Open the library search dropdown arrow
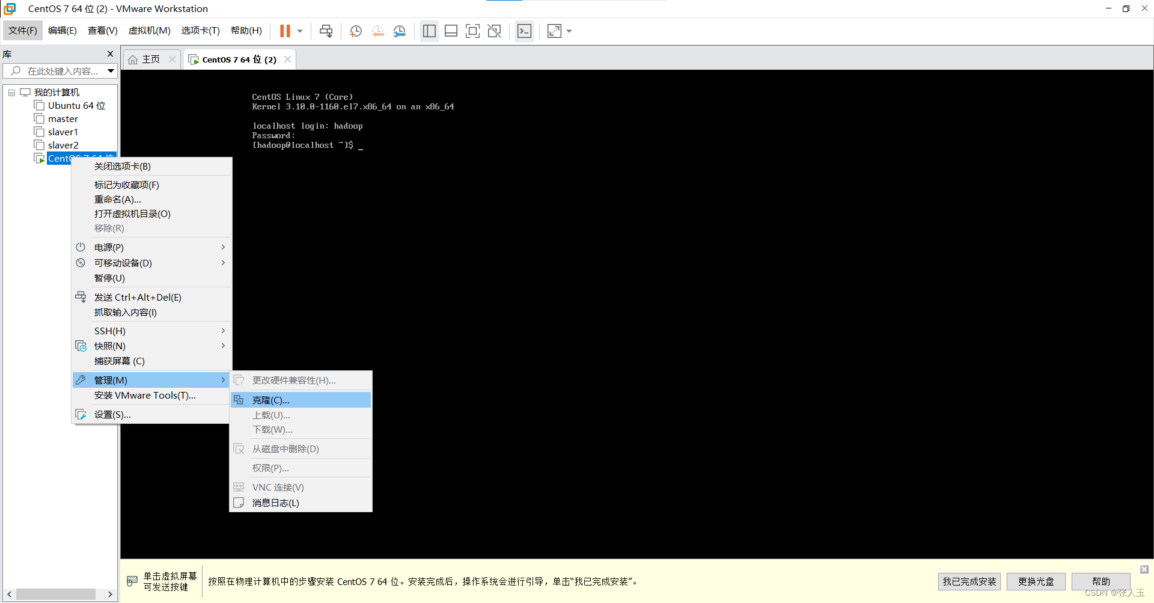Screen dimensions: 1154x603 [x=111, y=71]
